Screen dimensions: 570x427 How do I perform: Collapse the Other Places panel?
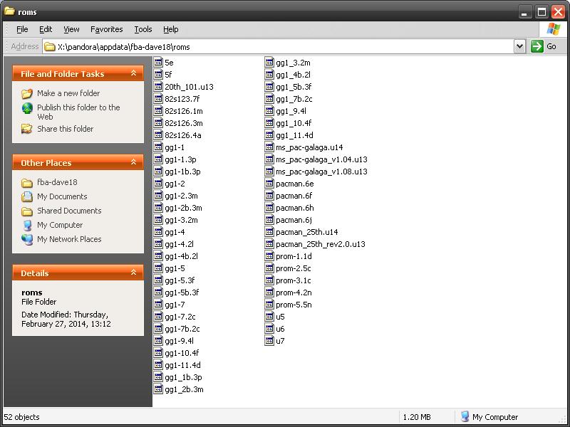click(x=133, y=162)
